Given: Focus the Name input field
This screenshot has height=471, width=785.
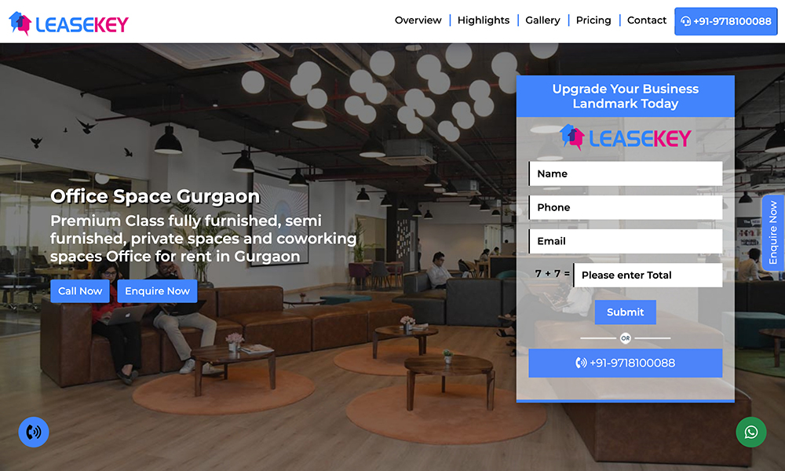Looking at the screenshot, I should point(626,173).
